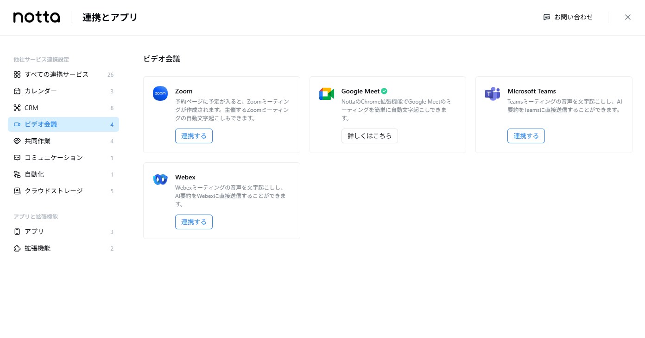Click the 連携とアプリ page title
The height and width of the screenshot is (338, 645).
tap(110, 18)
